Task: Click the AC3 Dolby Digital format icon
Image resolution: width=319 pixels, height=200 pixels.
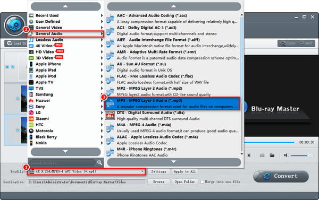Action: (110, 31)
